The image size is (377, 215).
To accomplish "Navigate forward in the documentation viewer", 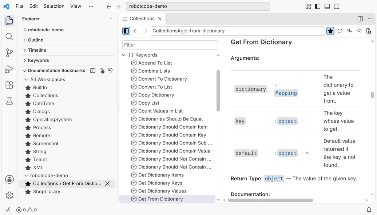I will 145,31.
